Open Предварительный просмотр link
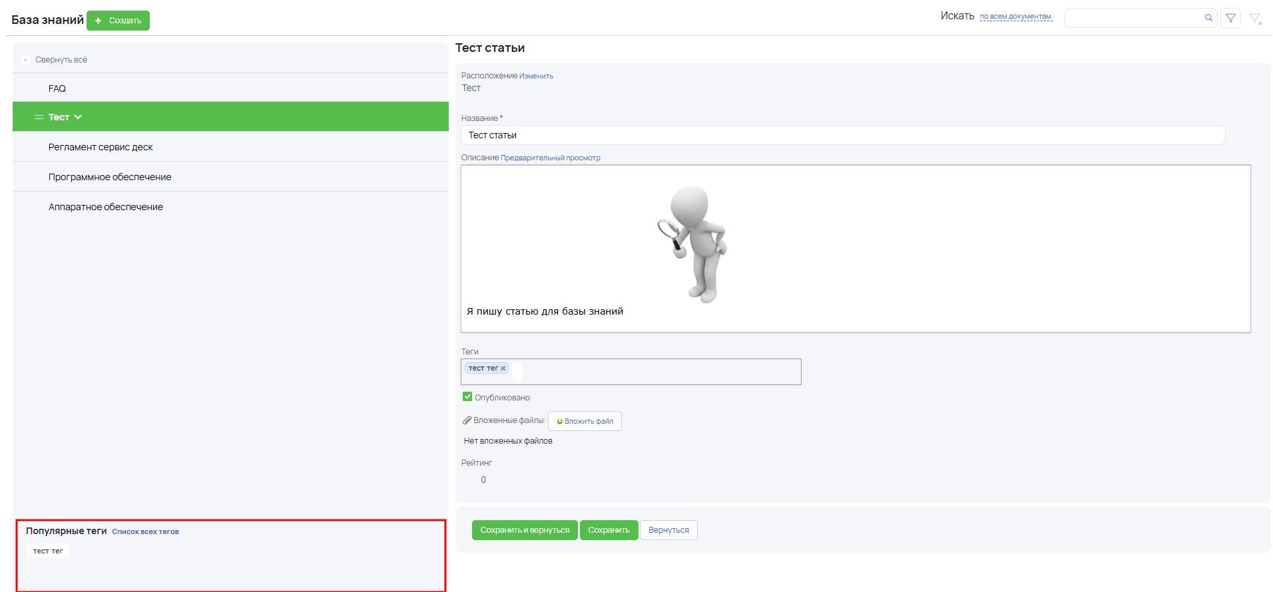This screenshot has height=592, width=1273. click(551, 158)
